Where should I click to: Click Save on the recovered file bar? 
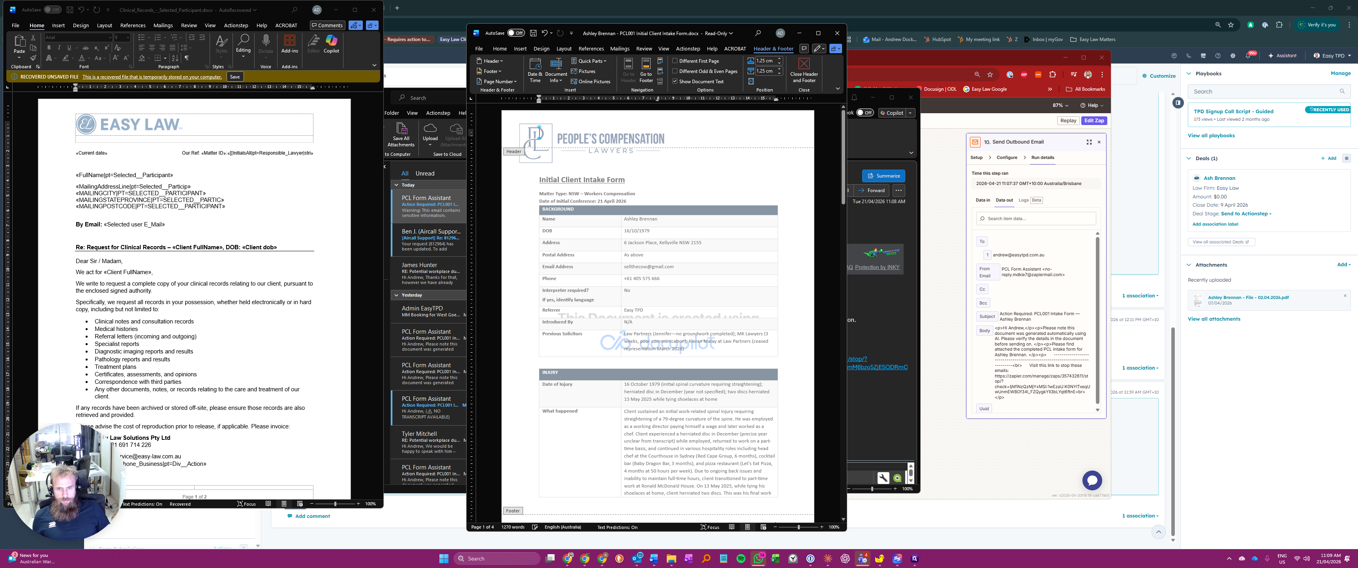pos(234,77)
